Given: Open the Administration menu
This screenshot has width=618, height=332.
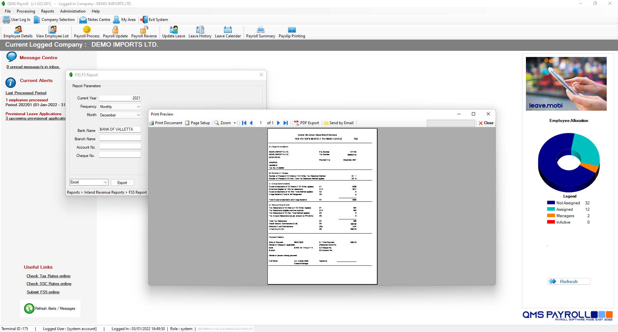Looking at the screenshot, I should (73, 11).
